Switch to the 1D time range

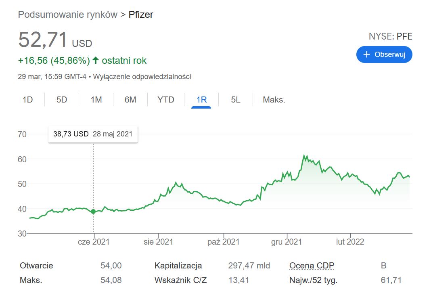27,100
